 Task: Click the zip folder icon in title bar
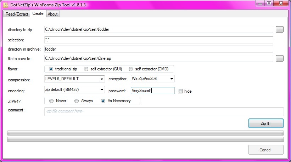pyautogui.click(x=6, y=5)
